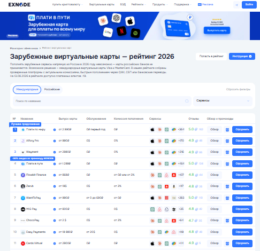This screenshot has height=251, width=260.
Task: Open promo gift icon in Wayment row
Action: 227,152
